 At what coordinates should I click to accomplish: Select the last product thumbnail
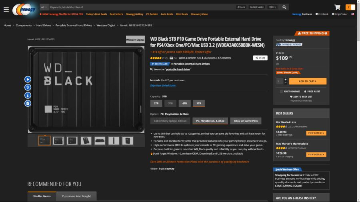(128, 141)
